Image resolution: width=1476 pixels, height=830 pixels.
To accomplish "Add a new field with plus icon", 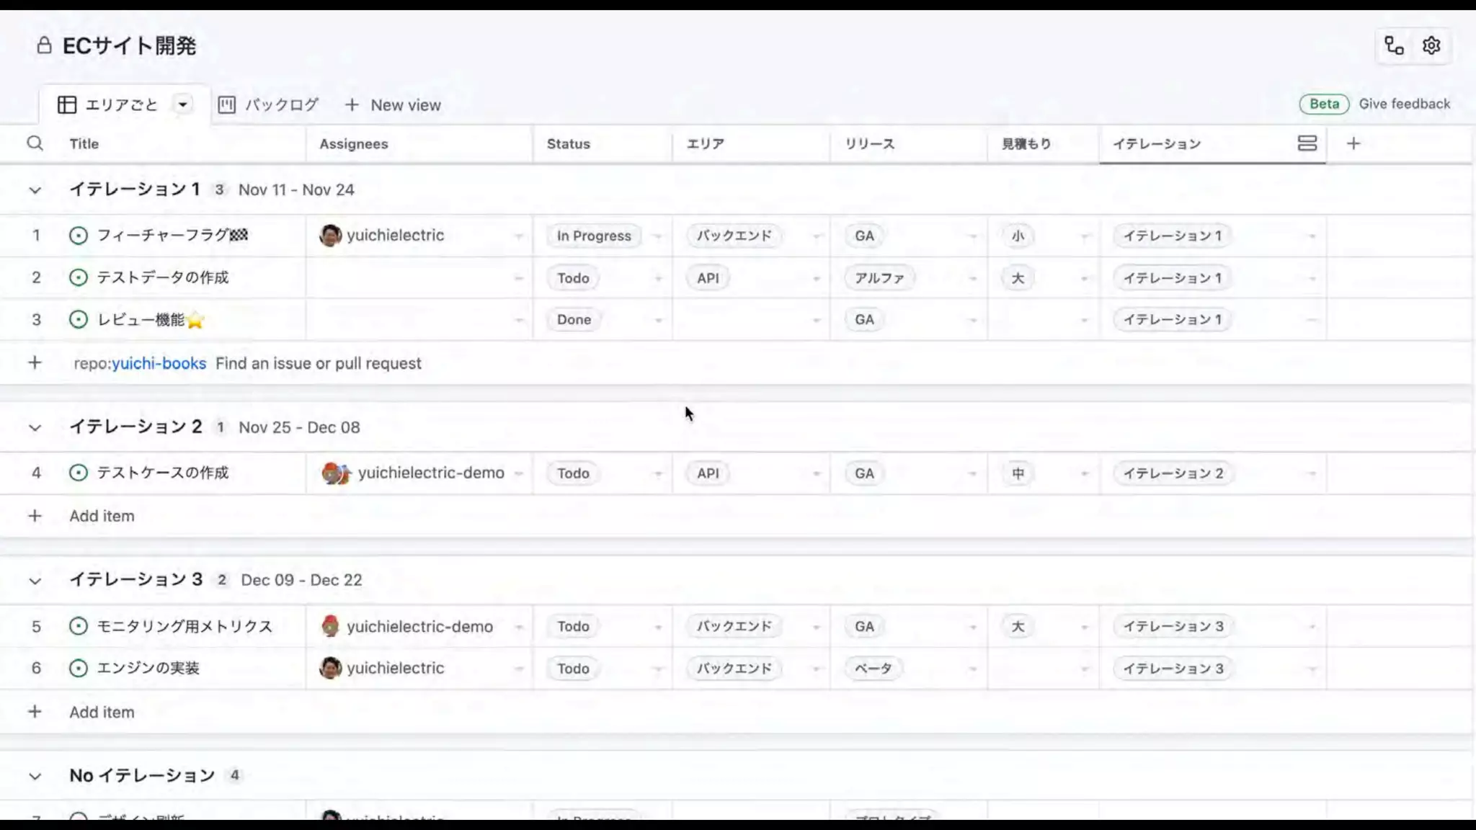I will click(1353, 143).
